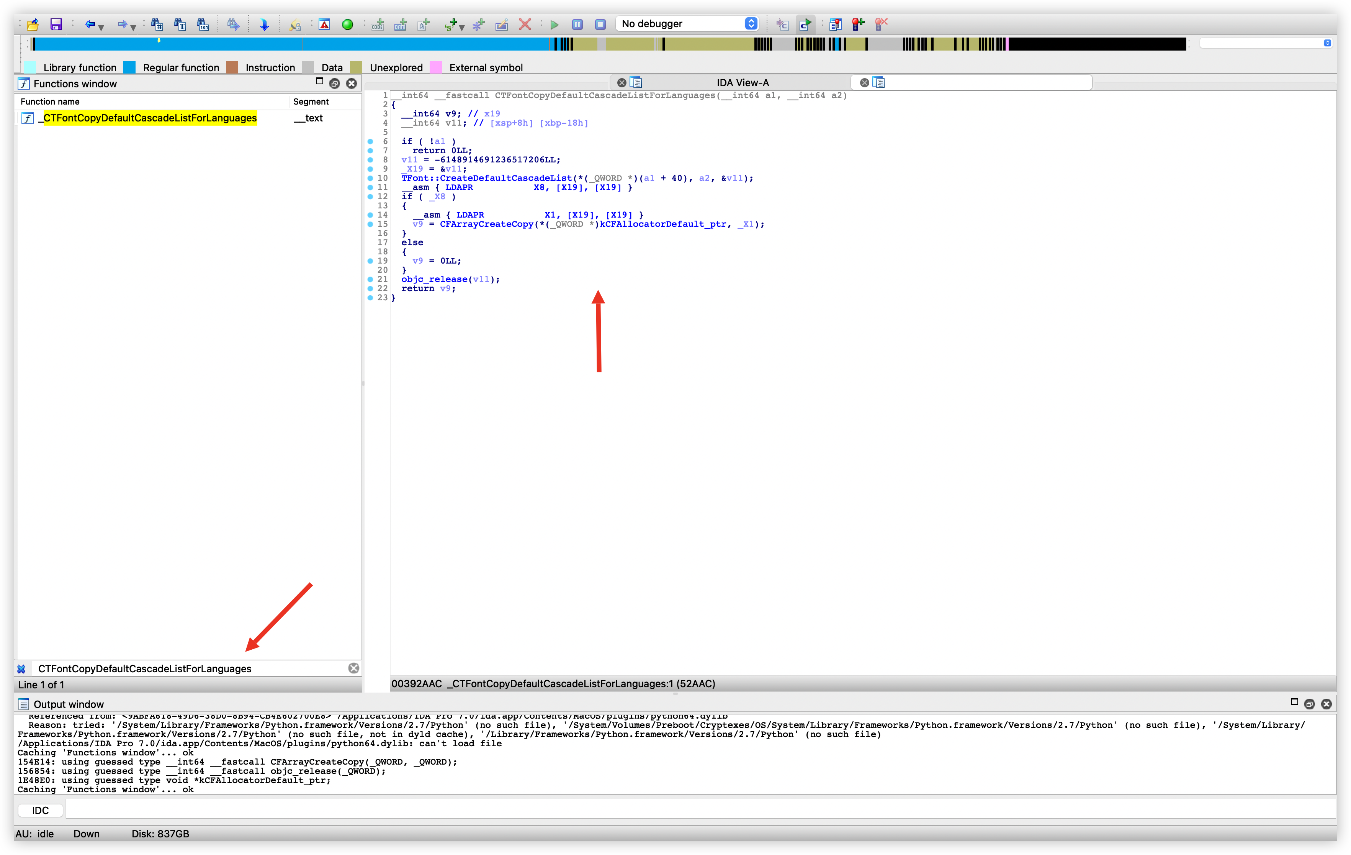Viewport: 1351px width, 855px height.
Task: Click the Save database floppy icon
Action: (x=56, y=24)
